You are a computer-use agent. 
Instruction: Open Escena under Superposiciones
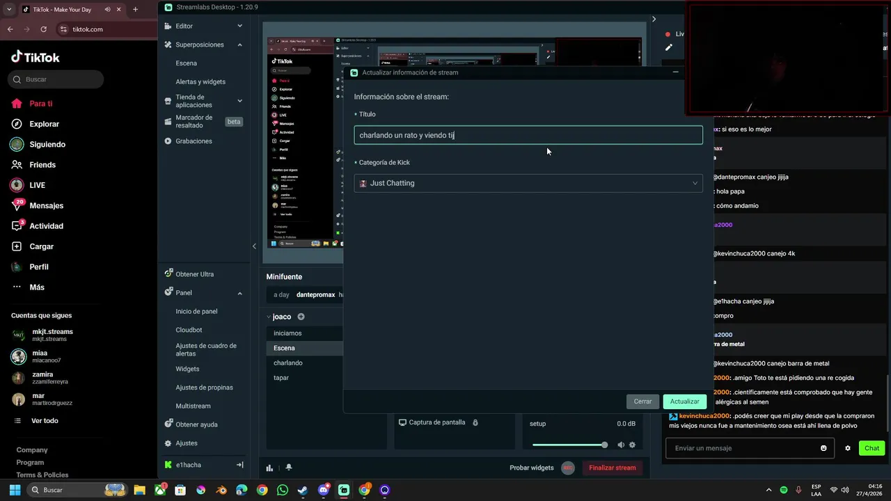186,63
